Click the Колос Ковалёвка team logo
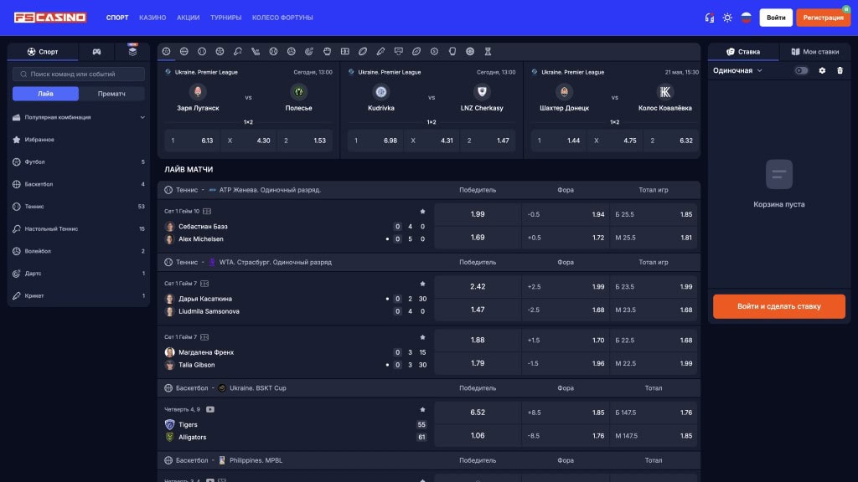Image resolution: width=858 pixels, height=482 pixels. click(664, 92)
